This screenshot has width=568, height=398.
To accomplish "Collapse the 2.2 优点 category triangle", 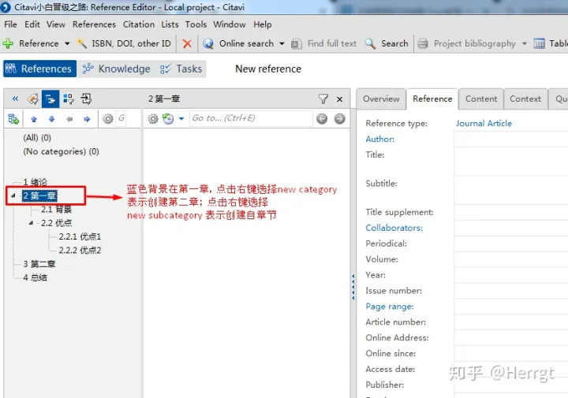I will tap(31, 223).
